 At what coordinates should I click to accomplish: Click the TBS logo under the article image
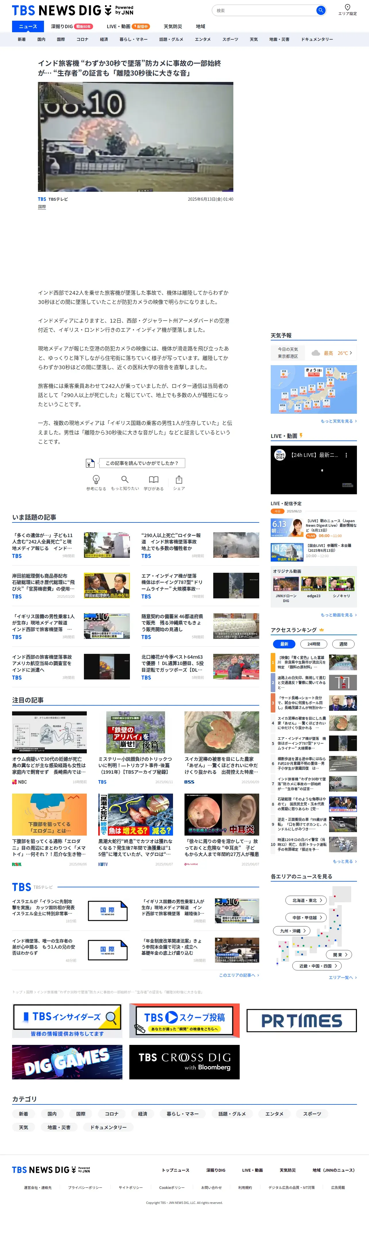(42, 199)
